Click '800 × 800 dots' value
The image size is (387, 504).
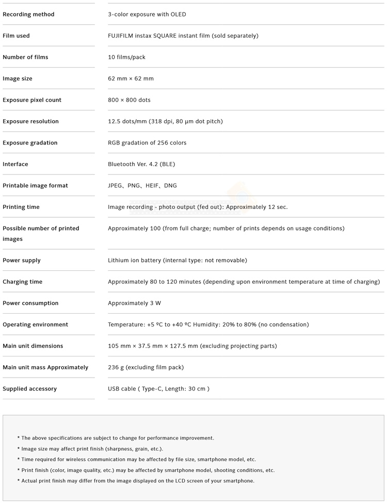pos(129,100)
